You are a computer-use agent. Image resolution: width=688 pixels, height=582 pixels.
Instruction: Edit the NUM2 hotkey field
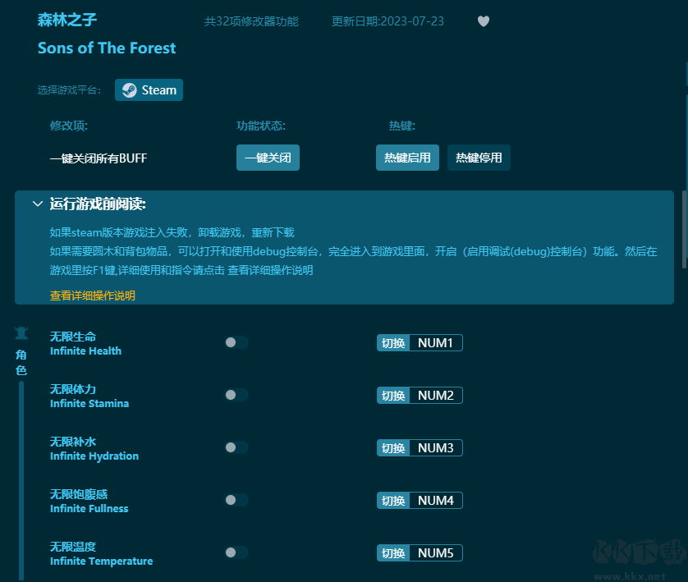pyautogui.click(x=436, y=396)
